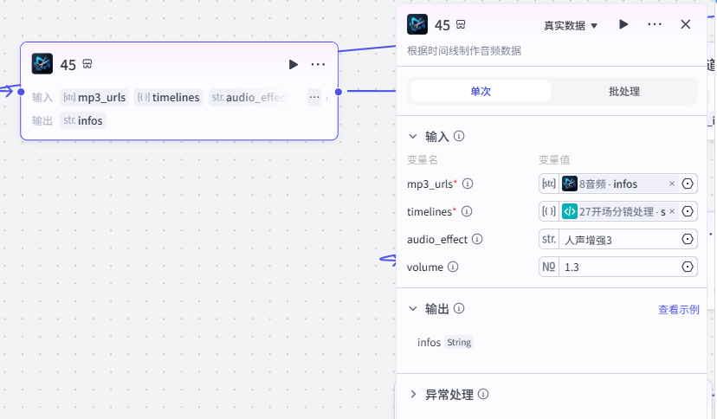Show info tooltip for 输出 section
Image resolution: width=717 pixels, height=419 pixels.
[459, 308]
